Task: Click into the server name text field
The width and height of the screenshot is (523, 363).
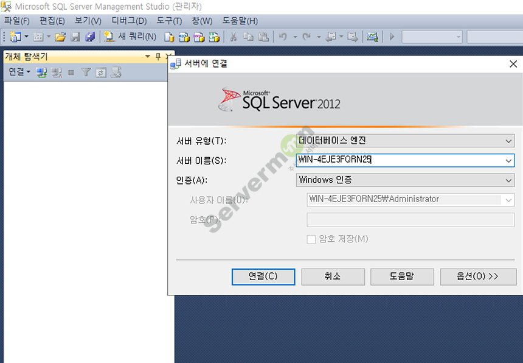Action: tap(400, 161)
